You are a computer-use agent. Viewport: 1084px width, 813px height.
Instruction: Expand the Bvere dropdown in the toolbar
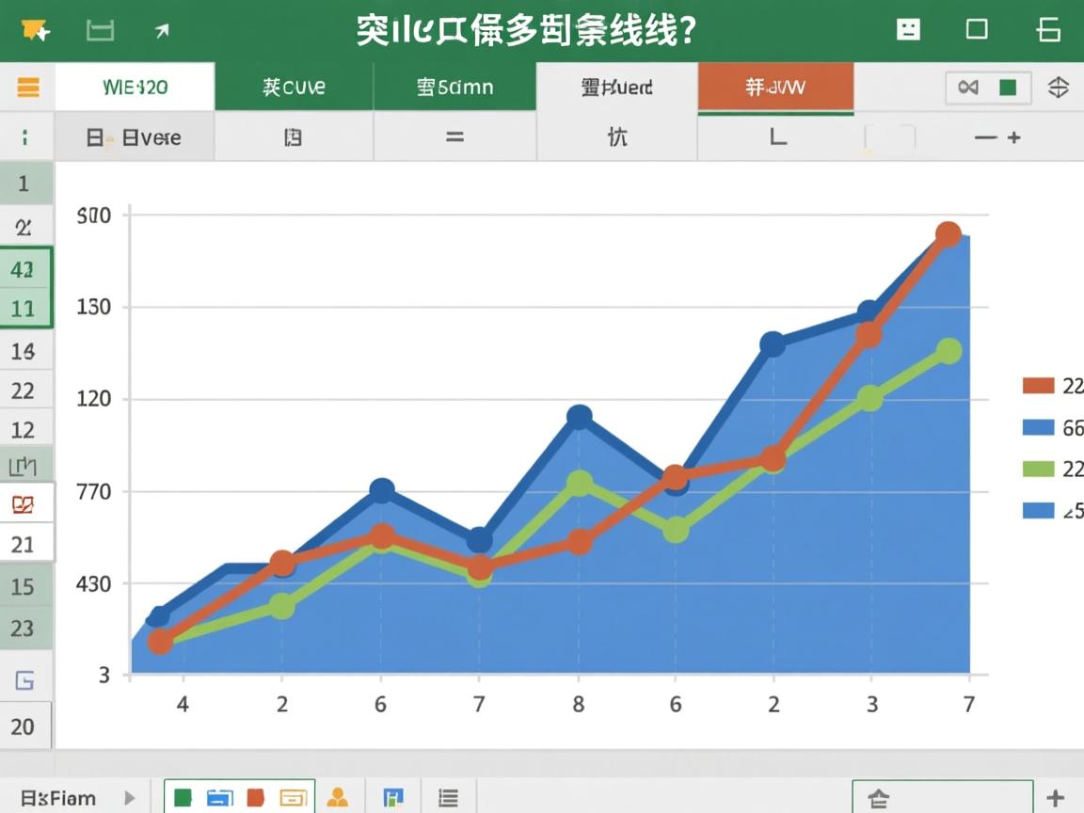point(135,136)
